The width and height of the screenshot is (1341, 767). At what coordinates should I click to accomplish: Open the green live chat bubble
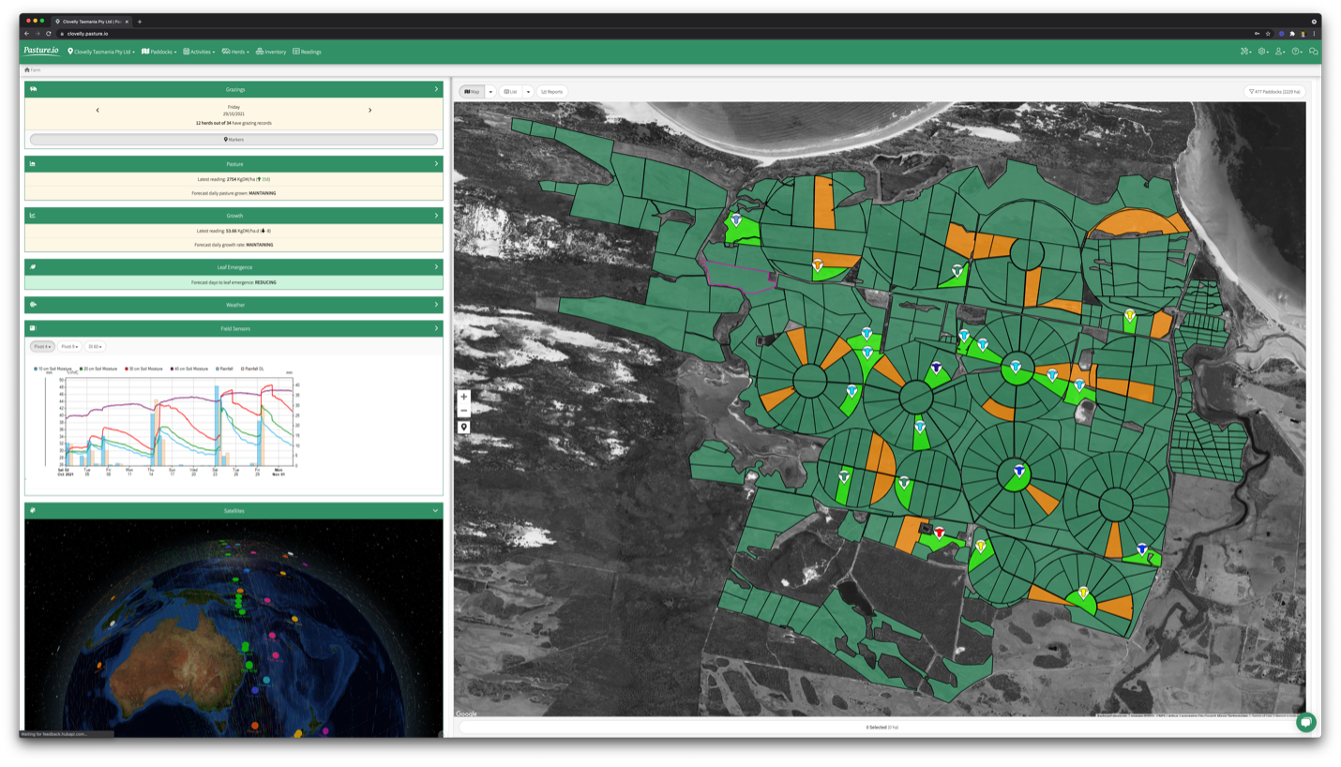(x=1305, y=722)
